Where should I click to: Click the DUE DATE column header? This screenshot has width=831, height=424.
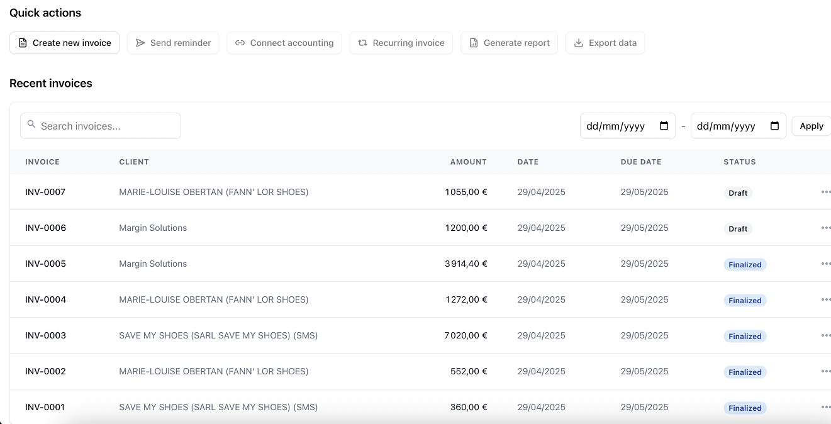(x=641, y=162)
